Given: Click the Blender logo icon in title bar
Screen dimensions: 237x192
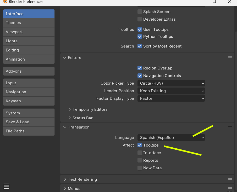Looking at the screenshot, I should tap(4, 2).
